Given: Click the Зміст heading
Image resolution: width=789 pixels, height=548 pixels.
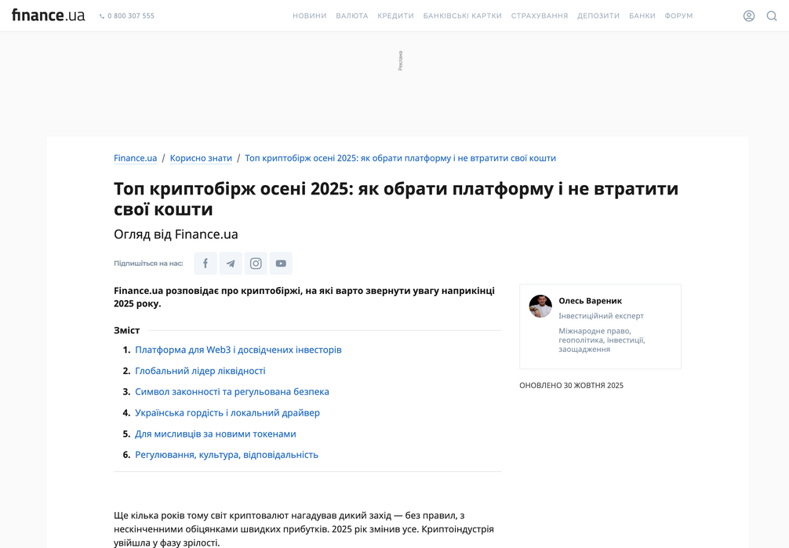Looking at the screenshot, I should click(127, 331).
